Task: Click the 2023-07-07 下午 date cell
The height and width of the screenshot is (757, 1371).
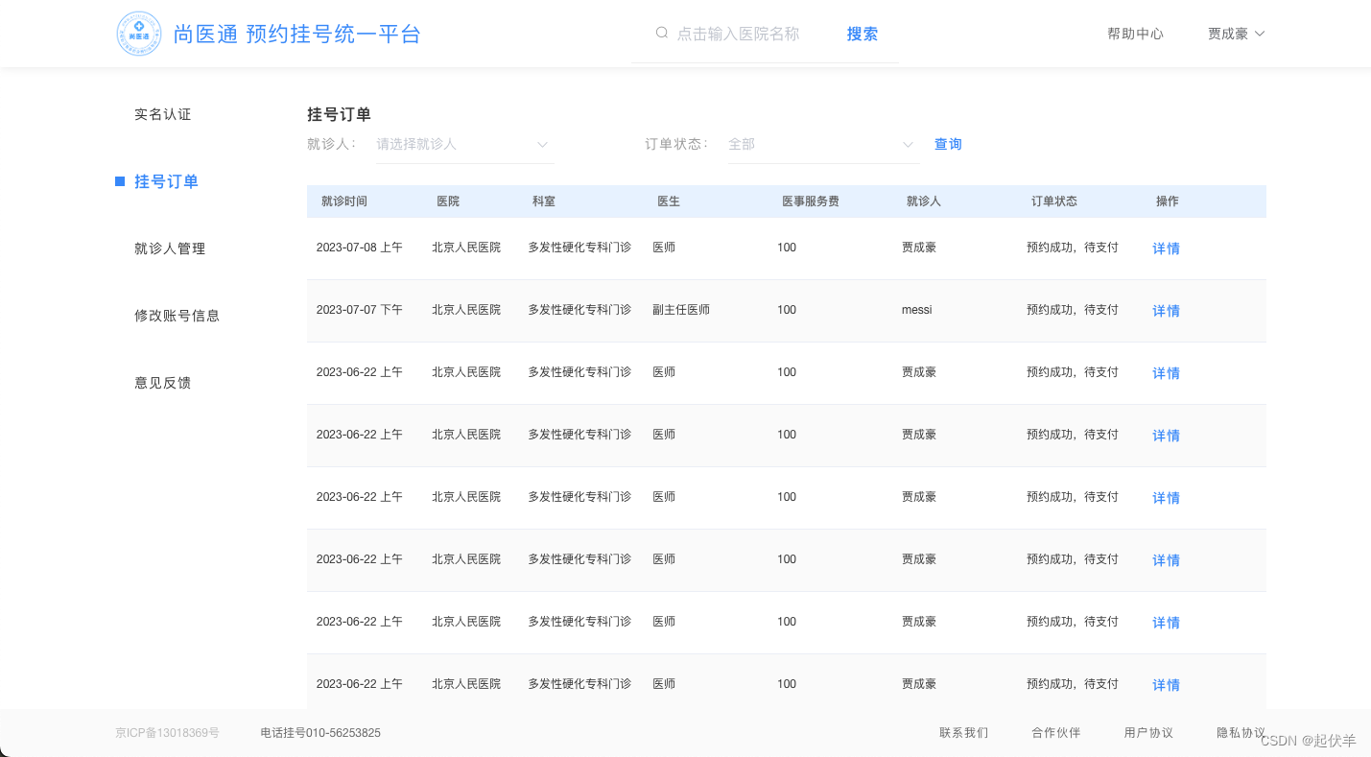Action: point(360,310)
